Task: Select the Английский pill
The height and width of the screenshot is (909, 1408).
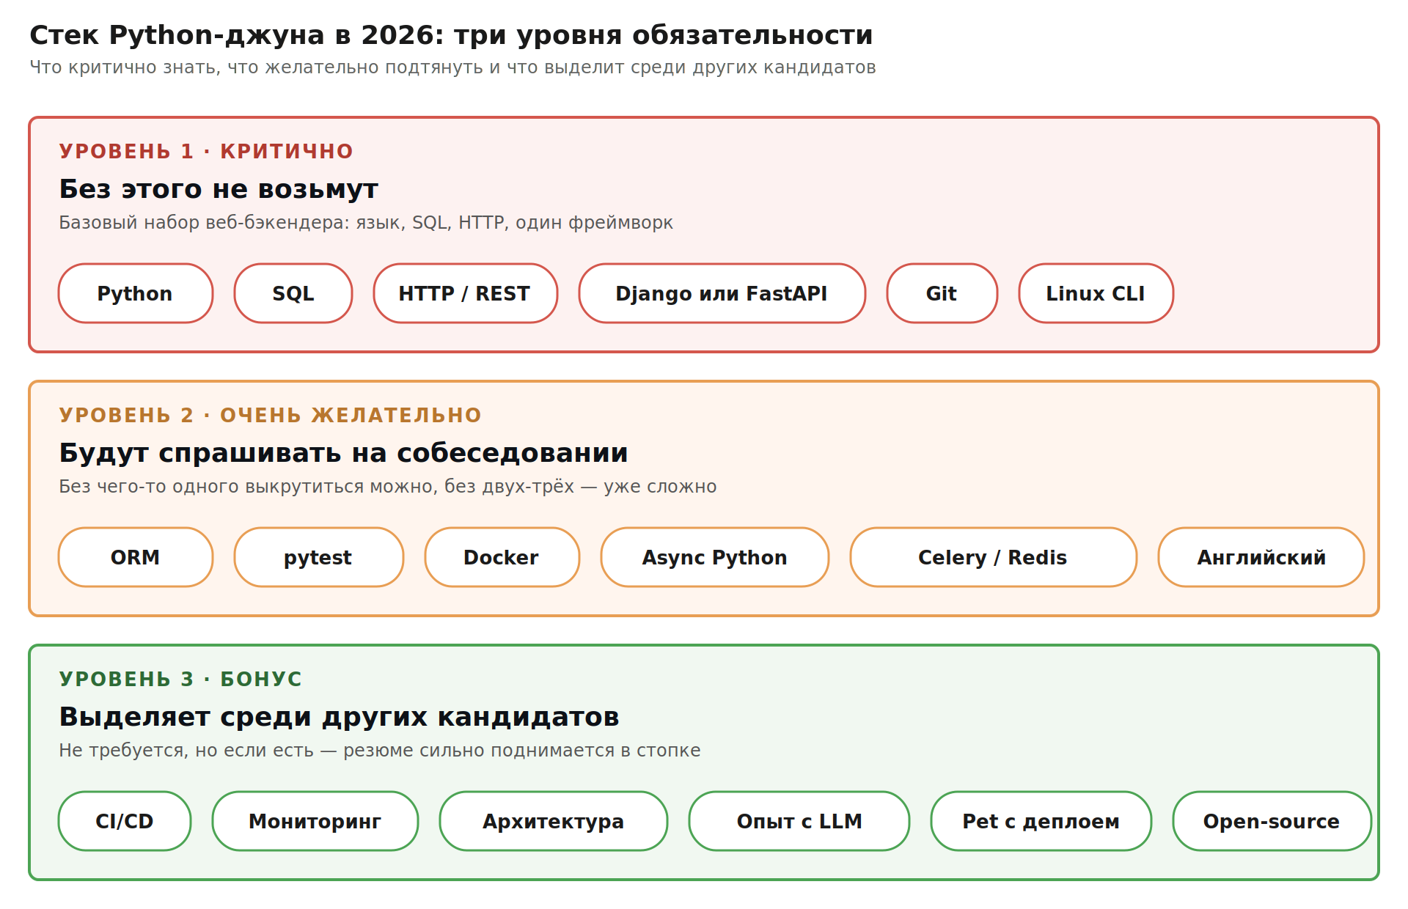Action: tap(1261, 557)
